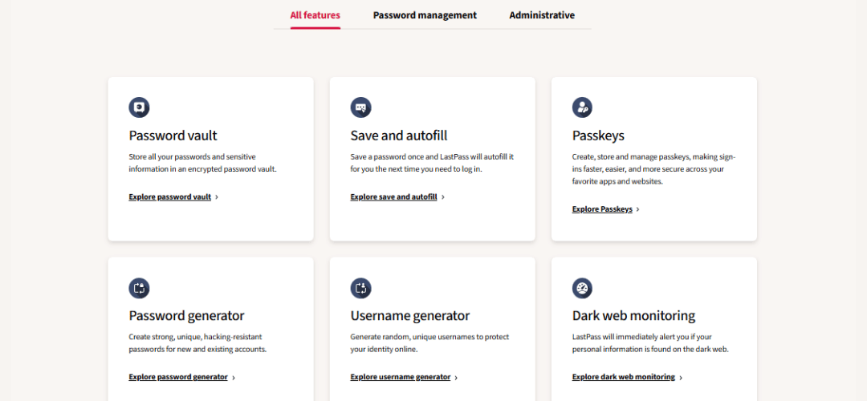Image resolution: width=867 pixels, height=401 pixels.
Task: Click chevron after Explore username generator
Action: pyautogui.click(x=456, y=378)
